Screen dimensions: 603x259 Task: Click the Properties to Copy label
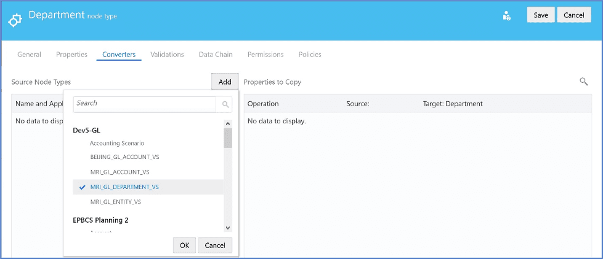[x=272, y=82]
